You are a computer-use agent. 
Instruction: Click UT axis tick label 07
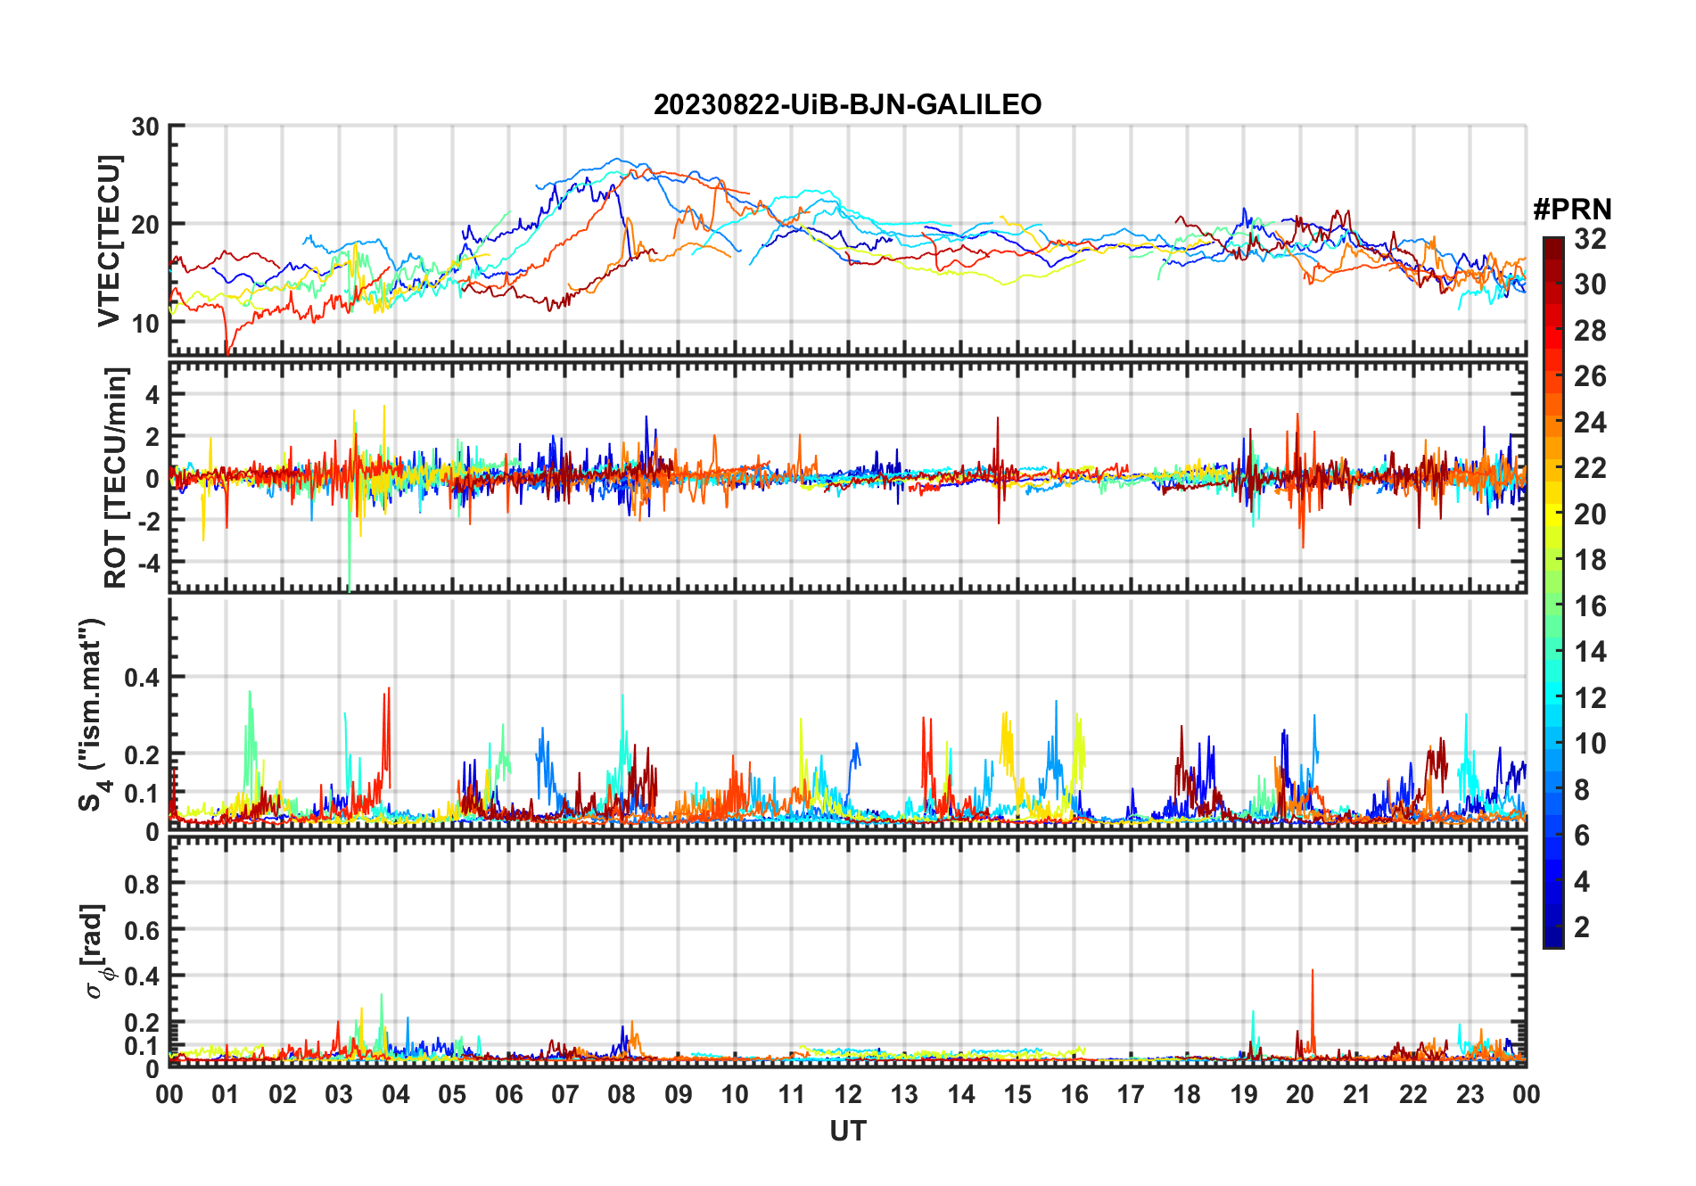click(565, 1094)
